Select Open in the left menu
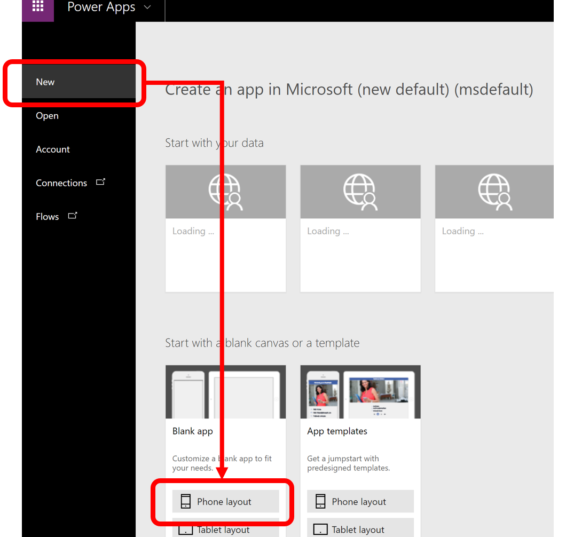 78,116
